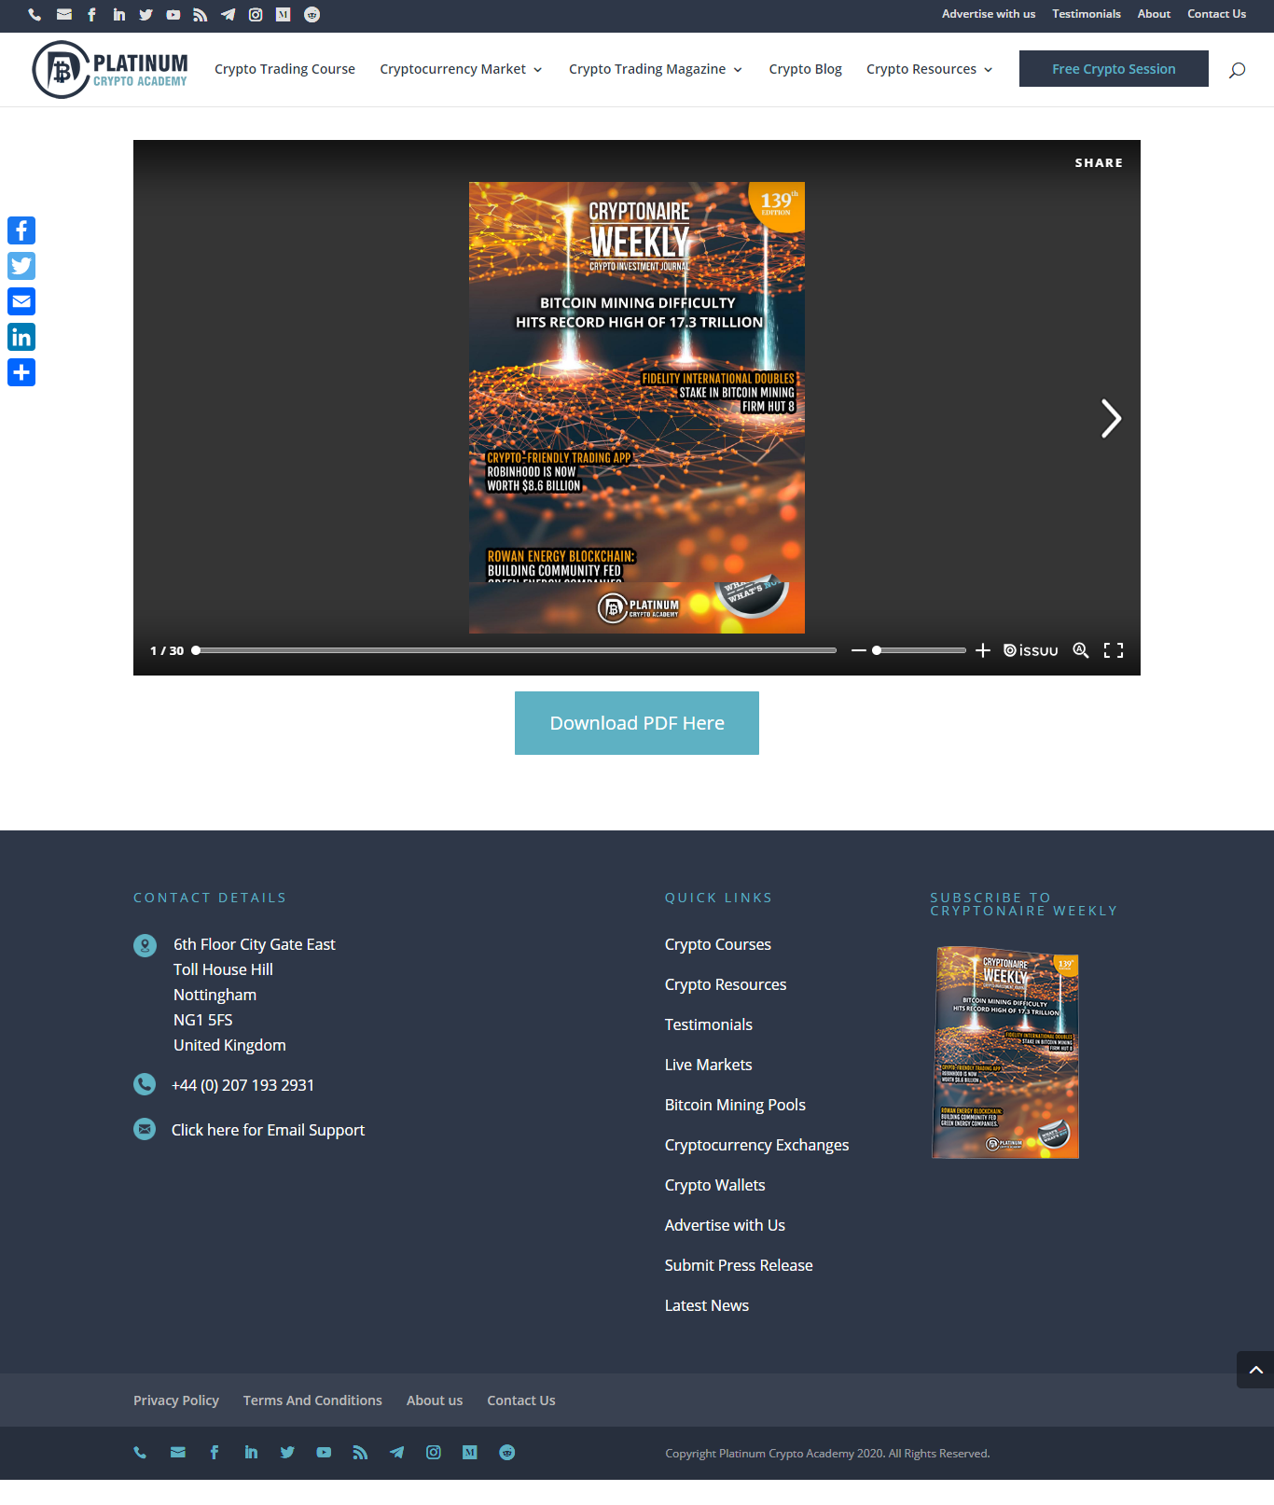The height and width of the screenshot is (1505, 1274).
Task: Open LinkedIn icon in top bar
Action: pyautogui.click(x=118, y=14)
